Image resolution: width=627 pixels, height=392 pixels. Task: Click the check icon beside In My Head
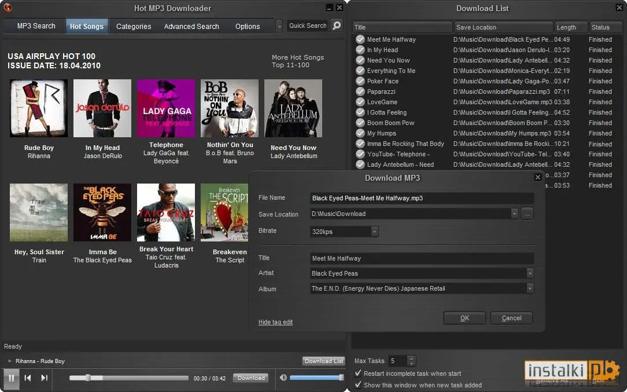point(360,50)
